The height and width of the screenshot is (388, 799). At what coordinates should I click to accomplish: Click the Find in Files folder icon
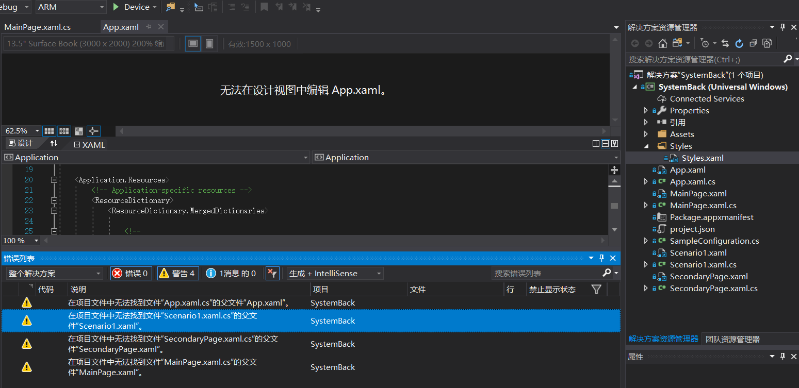click(170, 7)
